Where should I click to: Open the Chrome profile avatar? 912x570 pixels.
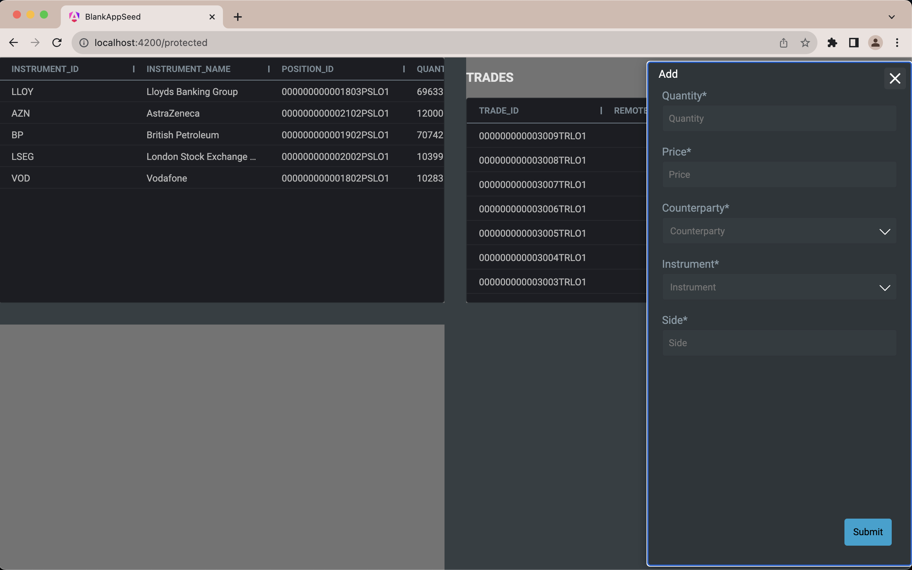pos(876,43)
